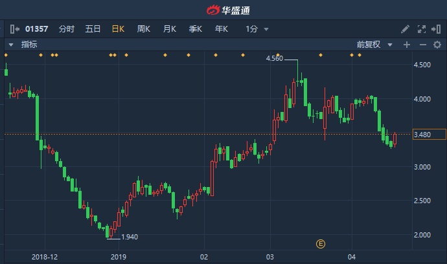447x264 pixels.
Task: Expand the 指标 indicators panel arrow
Action: pyautogui.click(x=11, y=45)
